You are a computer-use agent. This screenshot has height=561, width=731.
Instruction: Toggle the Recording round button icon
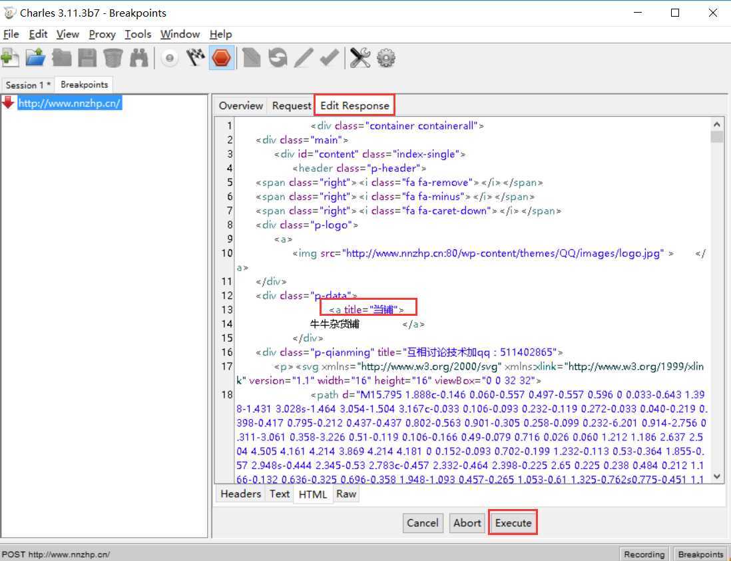[x=170, y=59]
